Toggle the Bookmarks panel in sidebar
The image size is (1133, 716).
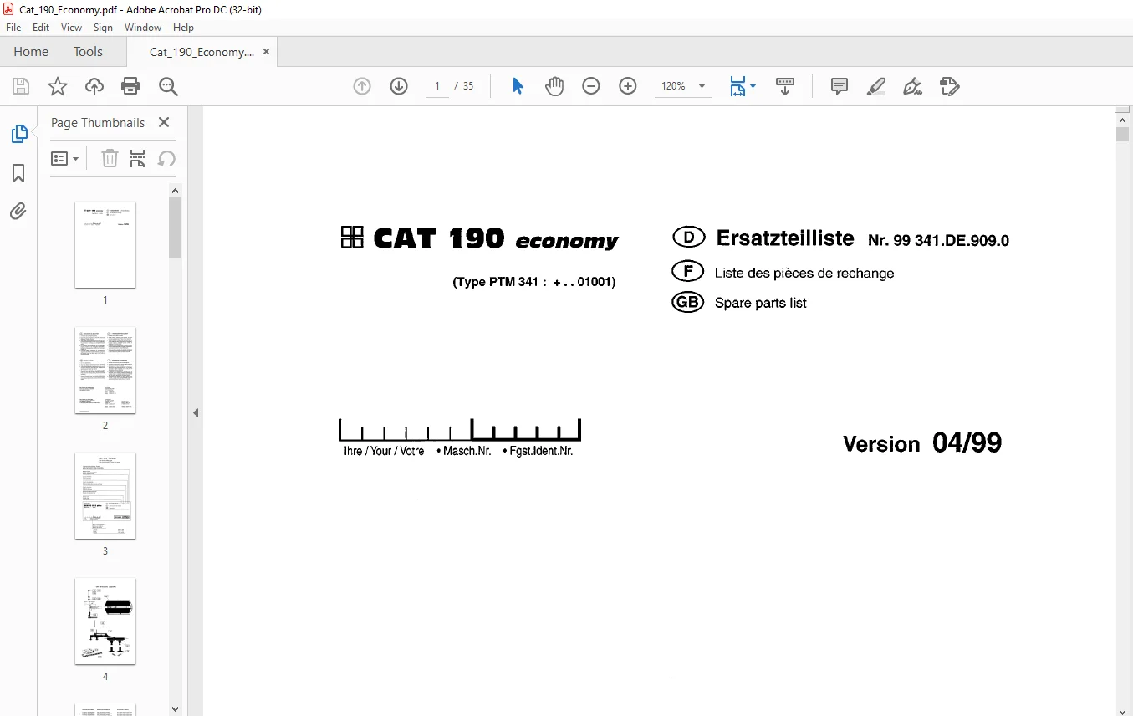[x=18, y=173]
